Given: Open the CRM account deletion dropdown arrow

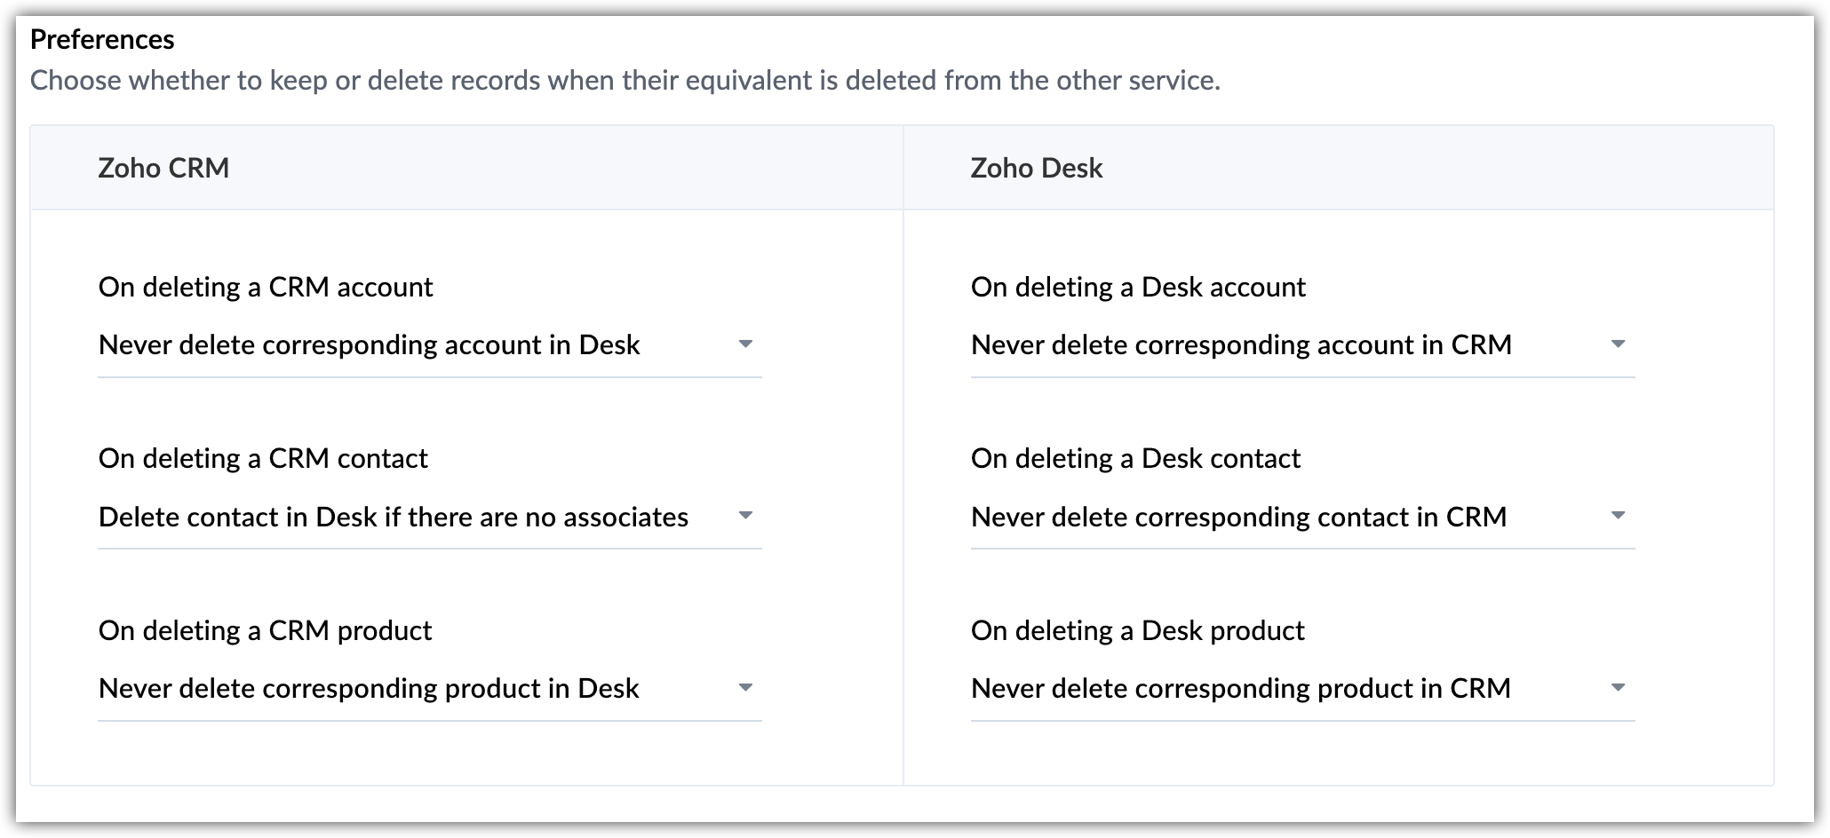Looking at the screenshot, I should pyautogui.click(x=745, y=344).
